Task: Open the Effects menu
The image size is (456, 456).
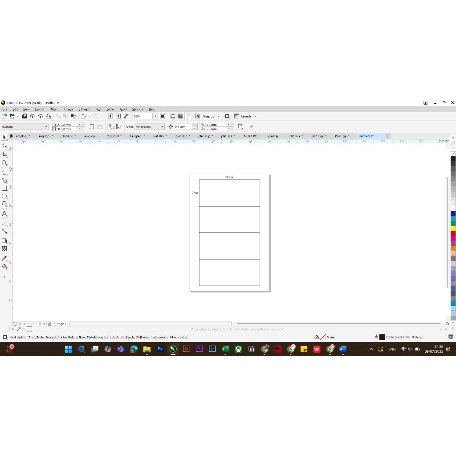Action: pyautogui.click(x=68, y=109)
